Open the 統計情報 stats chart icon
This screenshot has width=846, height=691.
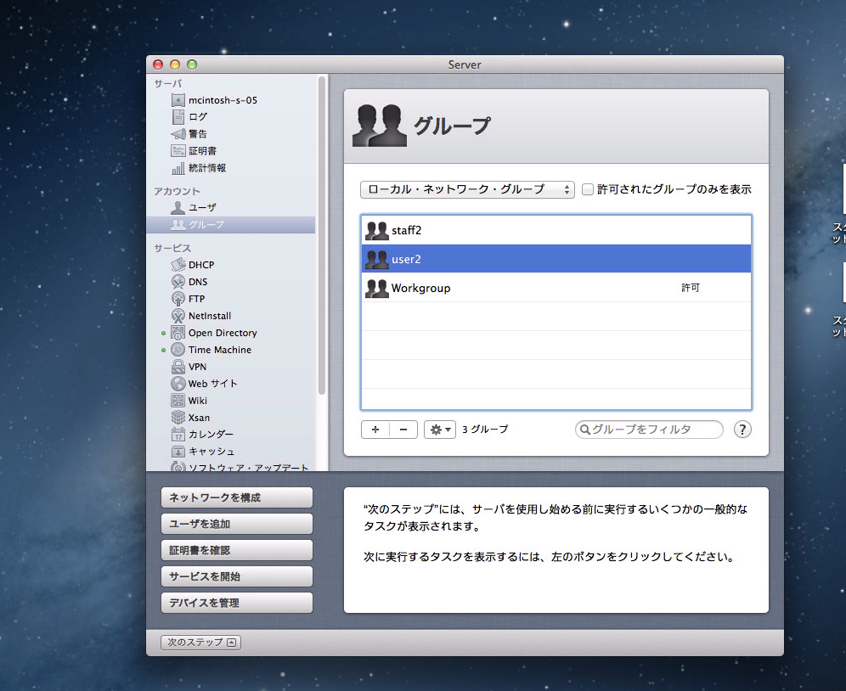pyautogui.click(x=178, y=168)
